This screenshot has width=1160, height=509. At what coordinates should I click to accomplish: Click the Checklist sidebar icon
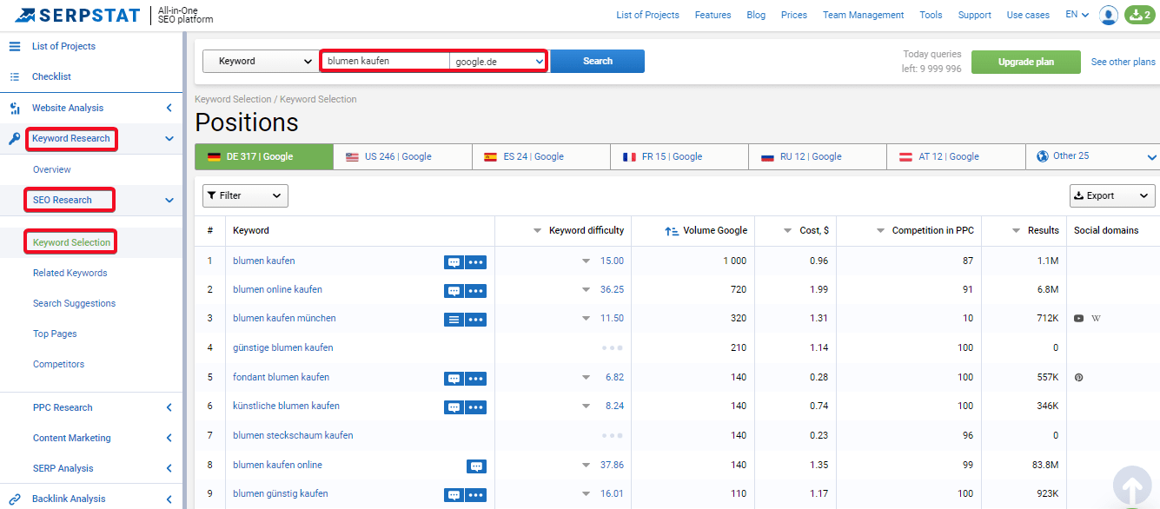pyautogui.click(x=15, y=76)
